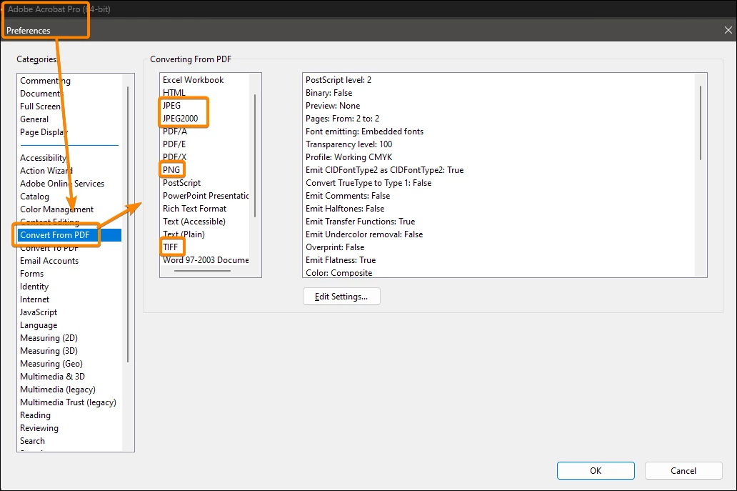
Task: Select Reviewing category
Action: tap(39, 428)
